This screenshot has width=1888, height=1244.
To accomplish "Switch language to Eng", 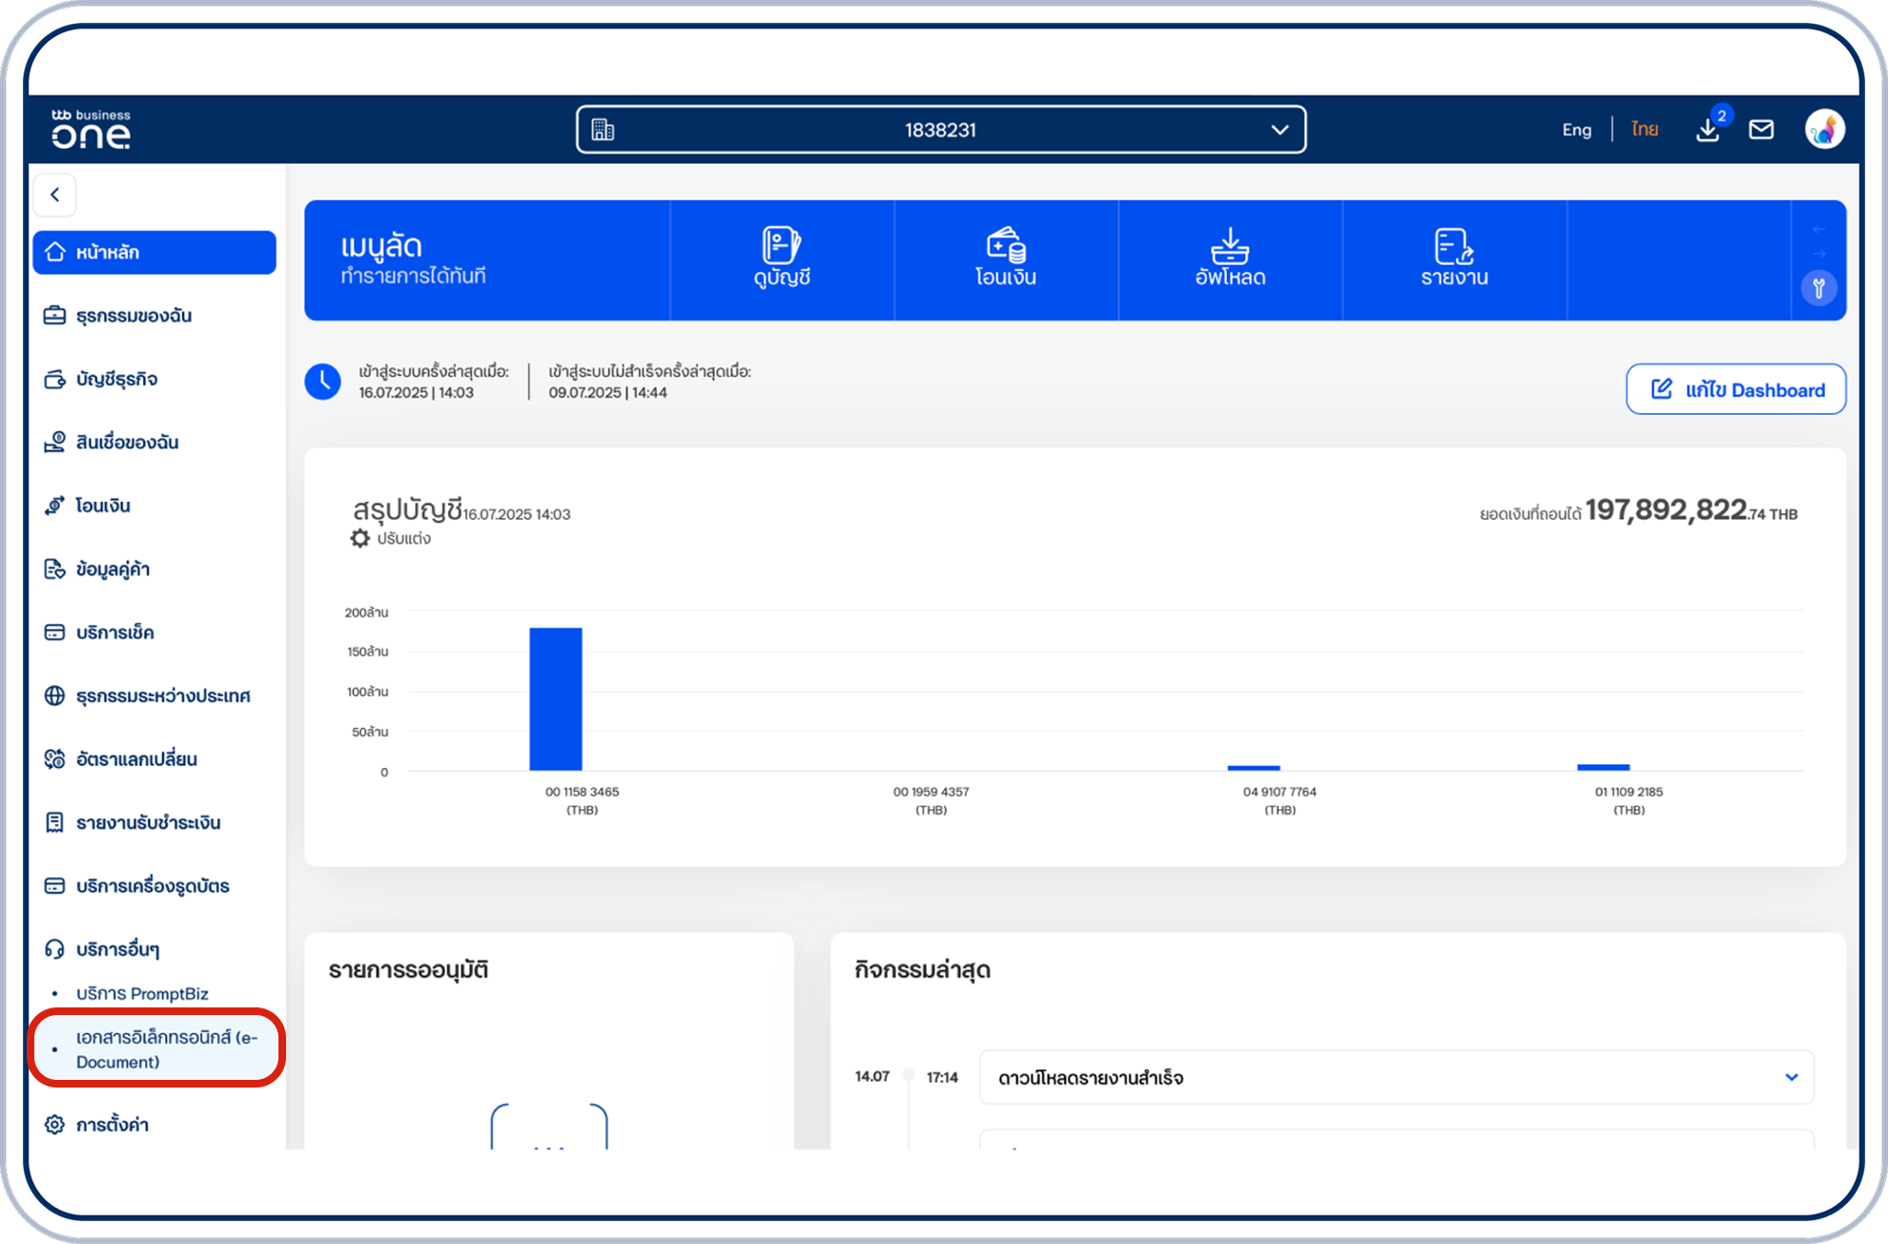I will point(1576,130).
